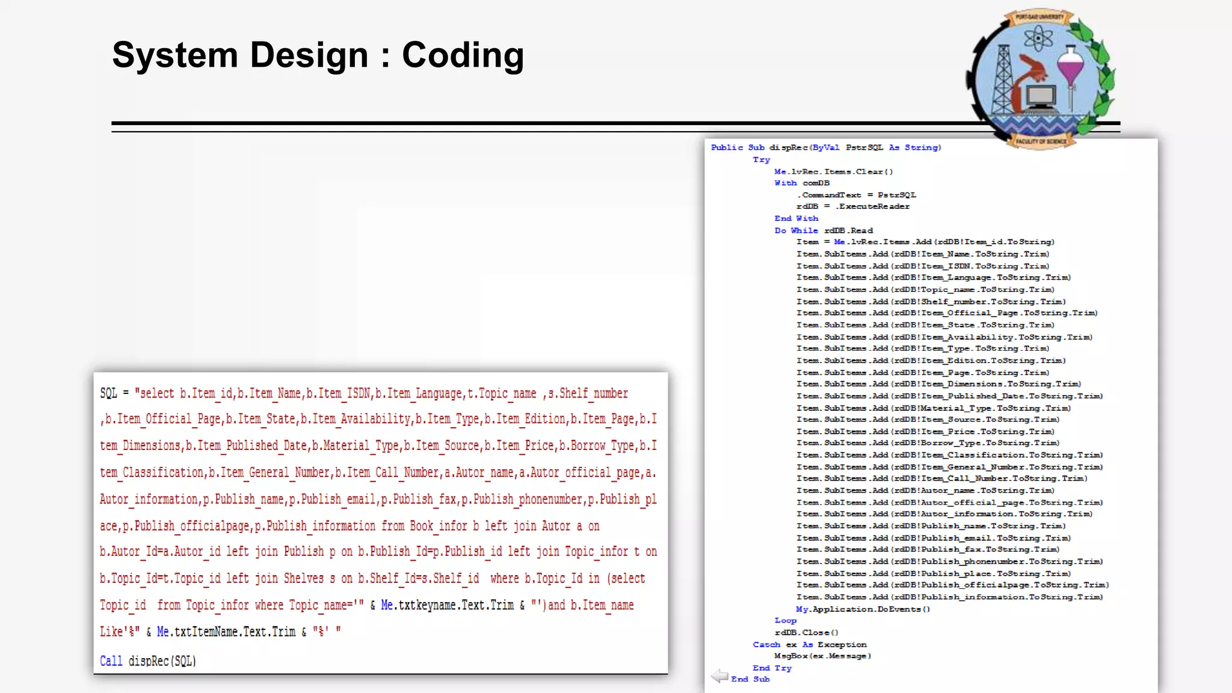Click the 'My.Application.DoEvents()' line

[x=863, y=609]
